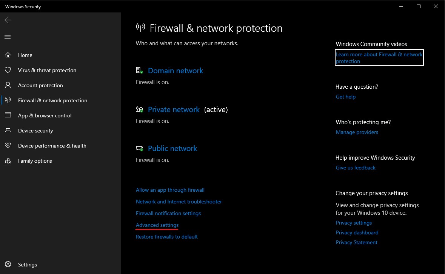
Task: Click the Family options family icon
Action: (8, 161)
